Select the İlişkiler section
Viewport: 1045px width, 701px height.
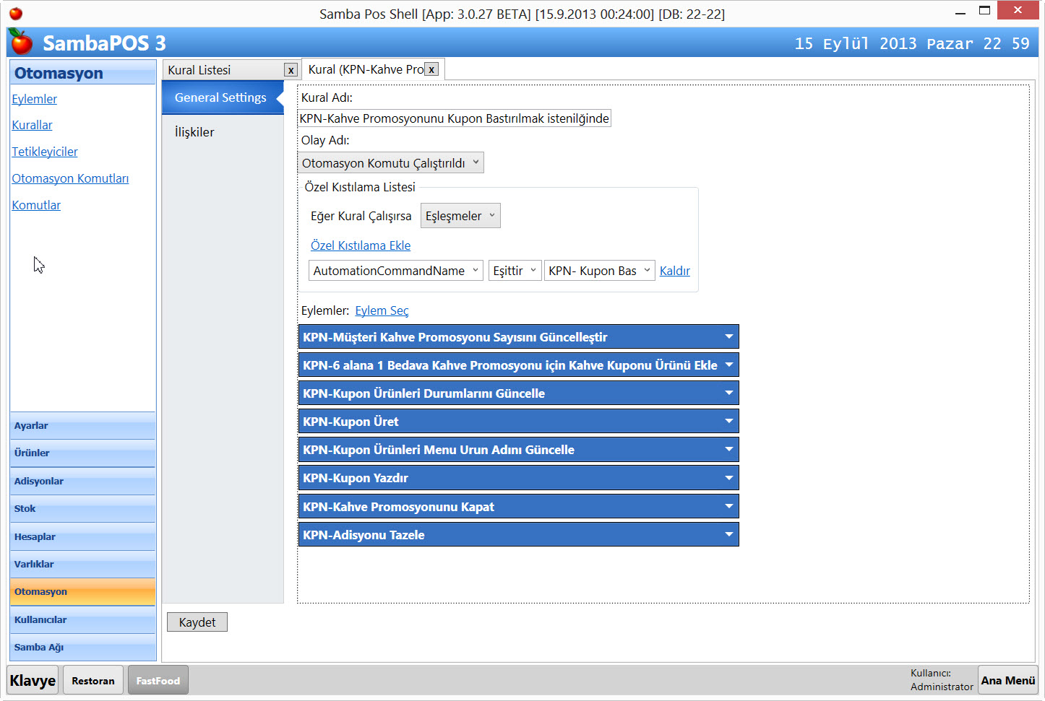194,132
